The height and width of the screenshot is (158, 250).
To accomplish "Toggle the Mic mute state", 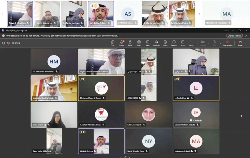I will (x=215, y=43).
